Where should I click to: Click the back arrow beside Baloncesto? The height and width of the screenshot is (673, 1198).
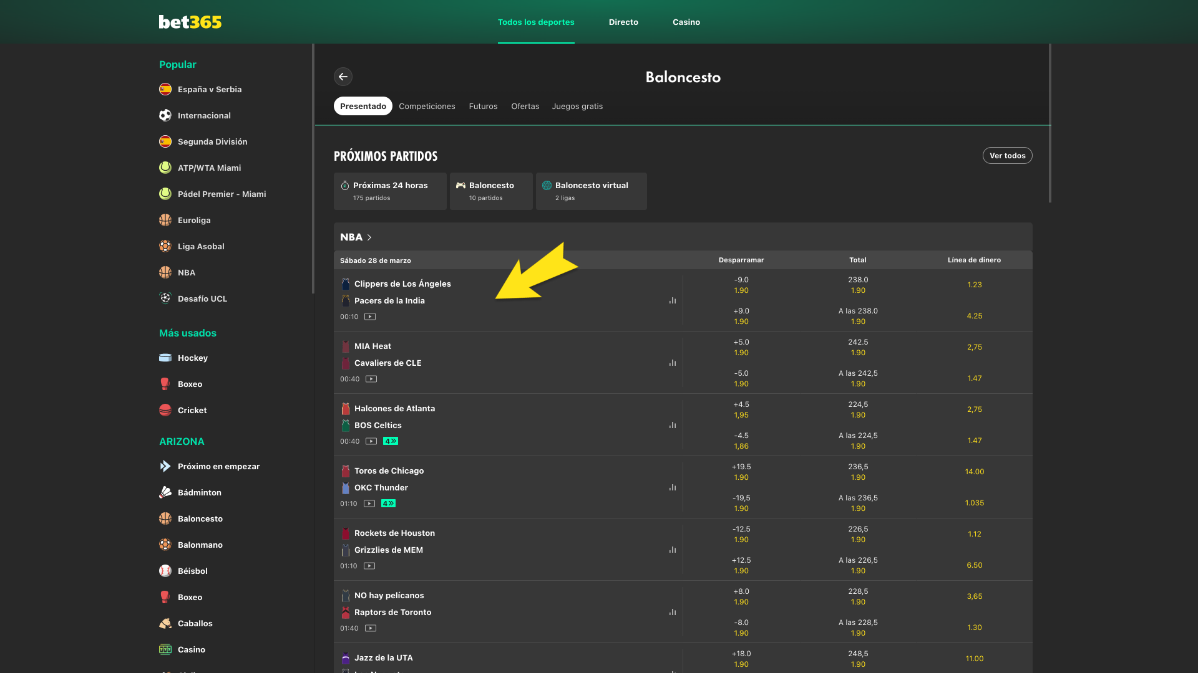[343, 77]
